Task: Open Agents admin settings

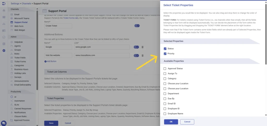Action: point(17,46)
